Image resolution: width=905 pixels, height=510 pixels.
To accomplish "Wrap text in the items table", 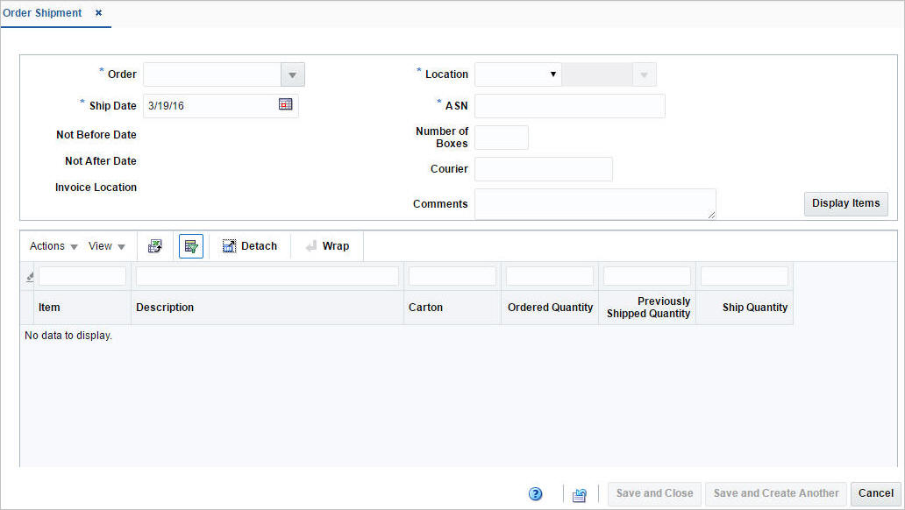I will coord(326,245).
